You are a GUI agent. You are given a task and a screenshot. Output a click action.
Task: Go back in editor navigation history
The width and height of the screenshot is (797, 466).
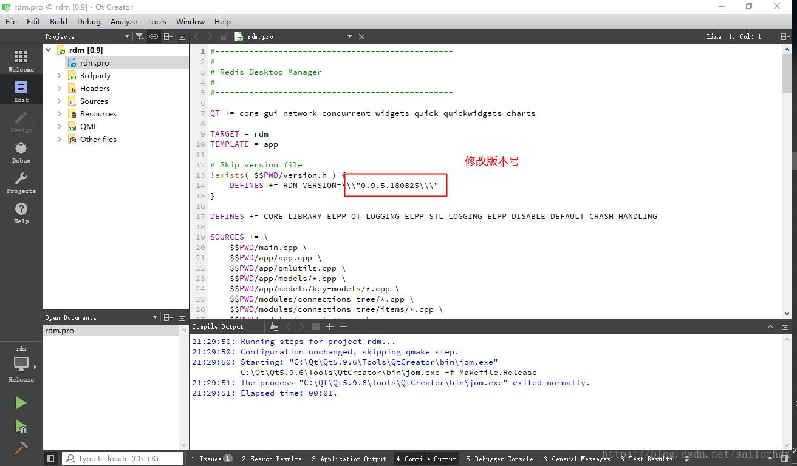pyautogui.click(x=197, y=36)
